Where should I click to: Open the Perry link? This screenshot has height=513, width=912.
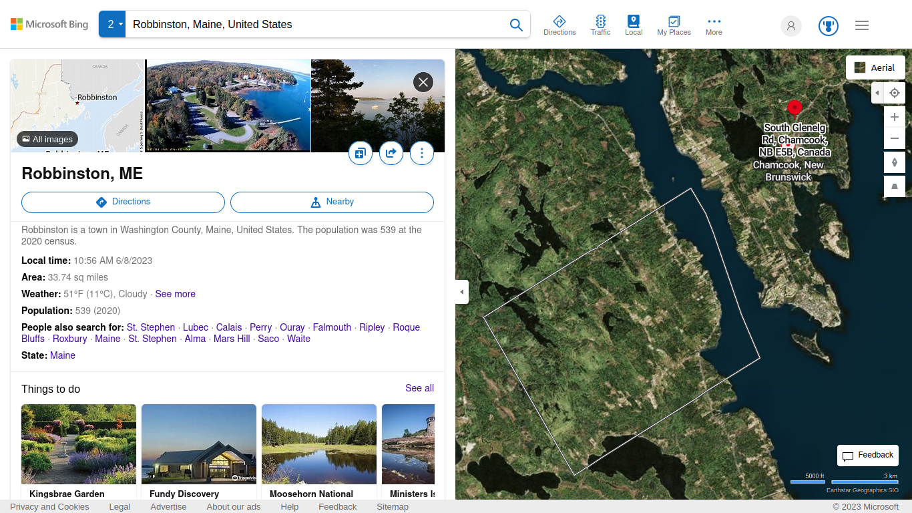click(261, 327)
